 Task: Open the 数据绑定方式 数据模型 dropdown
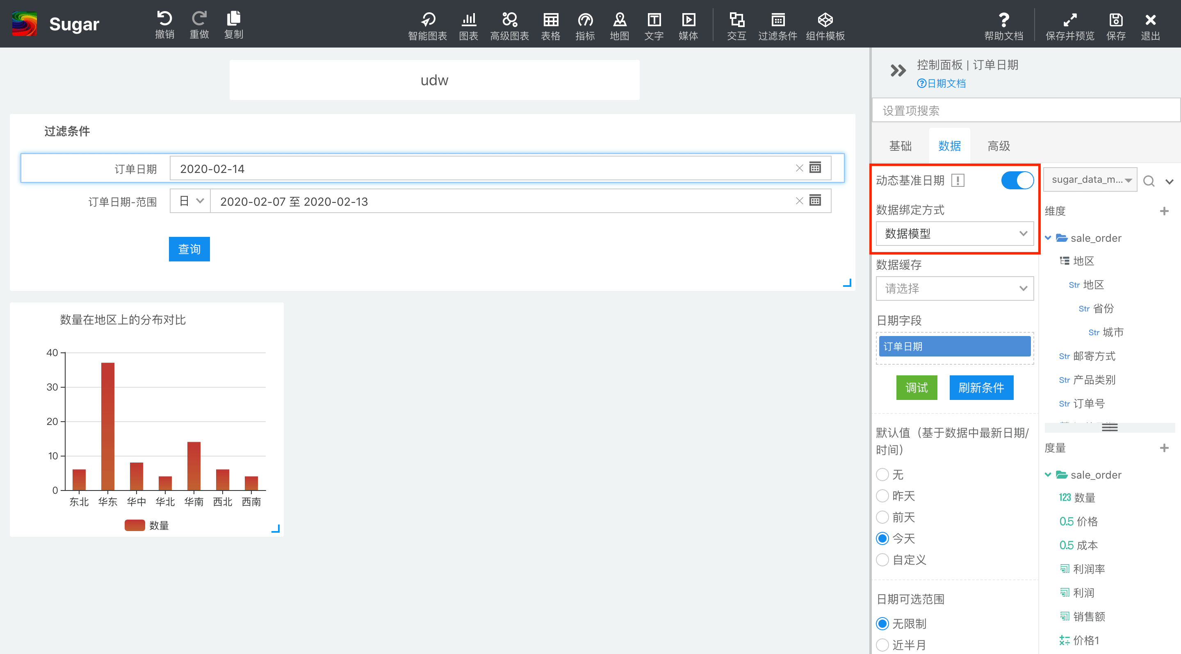click(x=955, y=234)
